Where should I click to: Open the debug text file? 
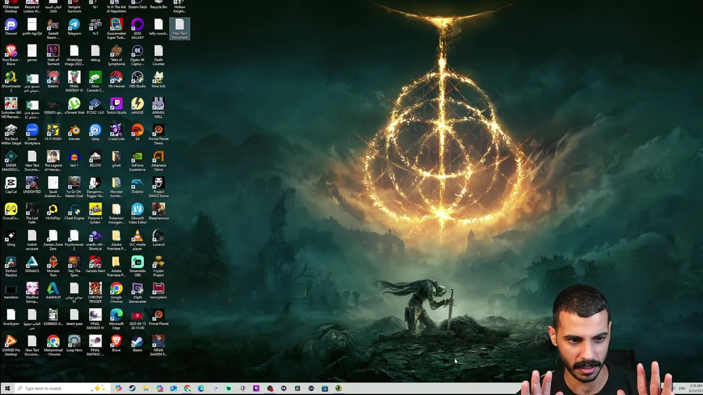coord(95,53)
